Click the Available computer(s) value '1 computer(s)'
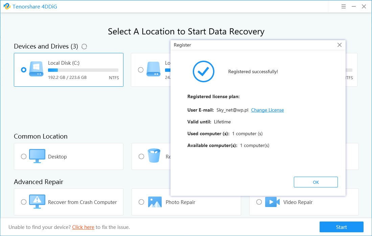 255,145
